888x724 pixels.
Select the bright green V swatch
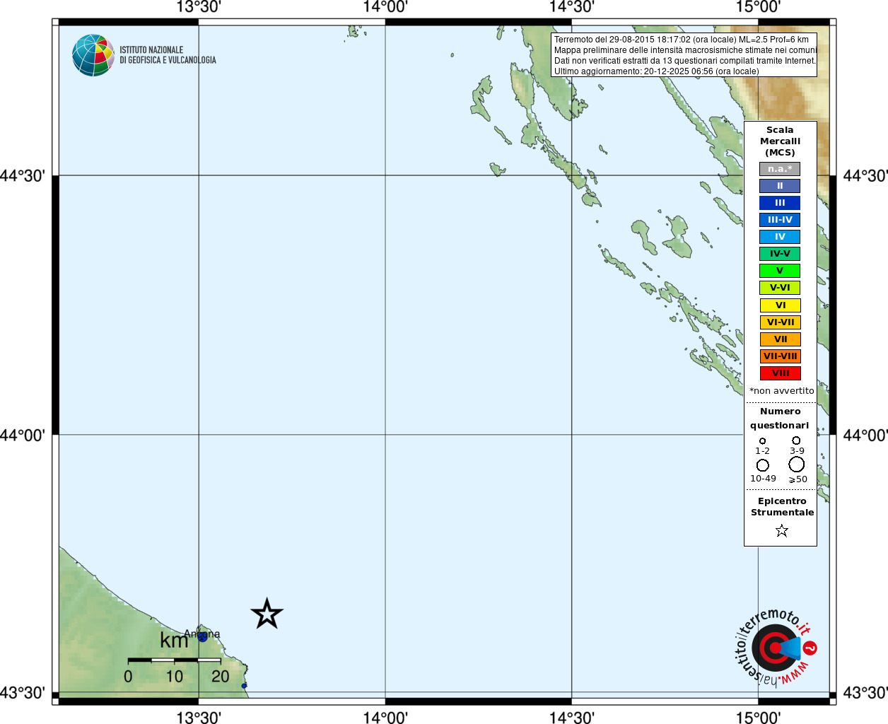780,271
